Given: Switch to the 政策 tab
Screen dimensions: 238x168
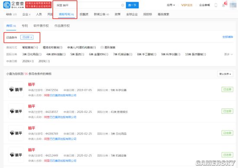Looking at the screenshot, I should coord(117,14).
